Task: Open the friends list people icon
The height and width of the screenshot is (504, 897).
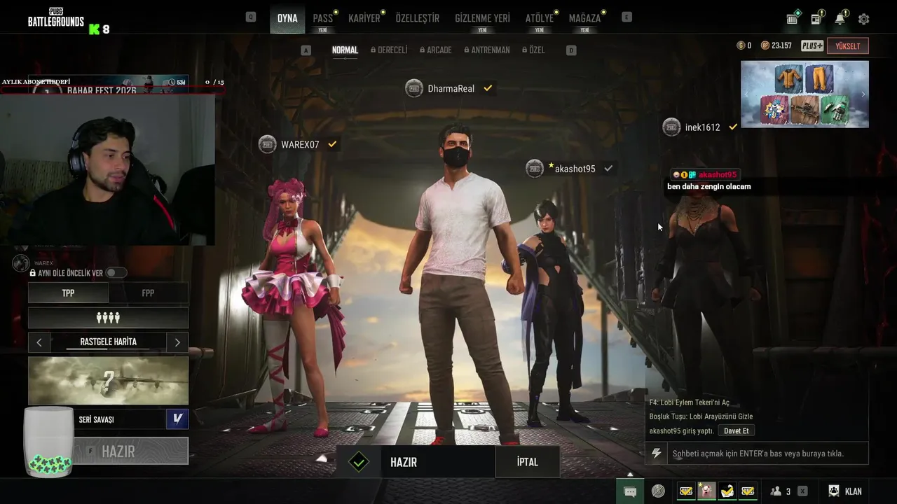Action: point(776,491)
